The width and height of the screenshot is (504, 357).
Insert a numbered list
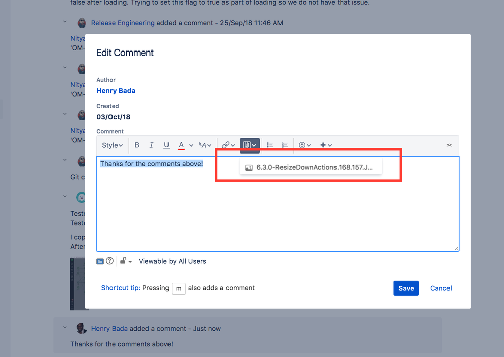[285, 145]
